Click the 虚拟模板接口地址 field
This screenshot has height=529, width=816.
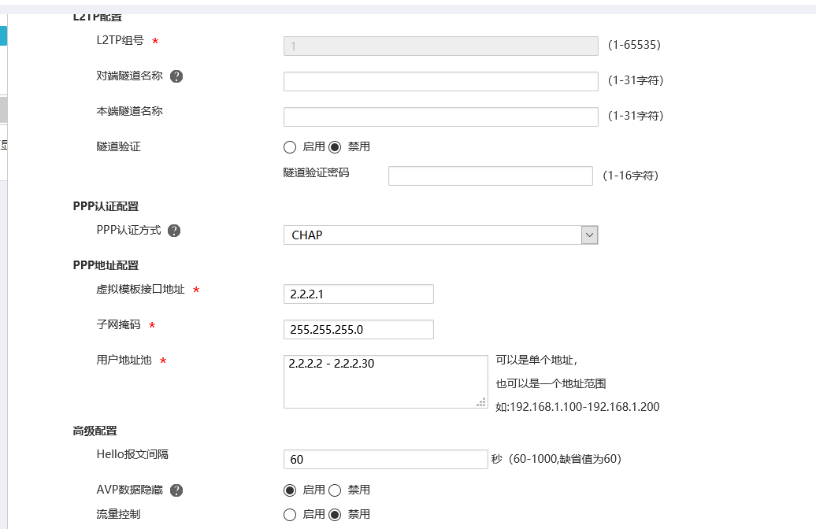point(358,294)
